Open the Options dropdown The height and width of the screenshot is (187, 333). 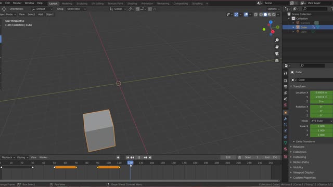273,9
